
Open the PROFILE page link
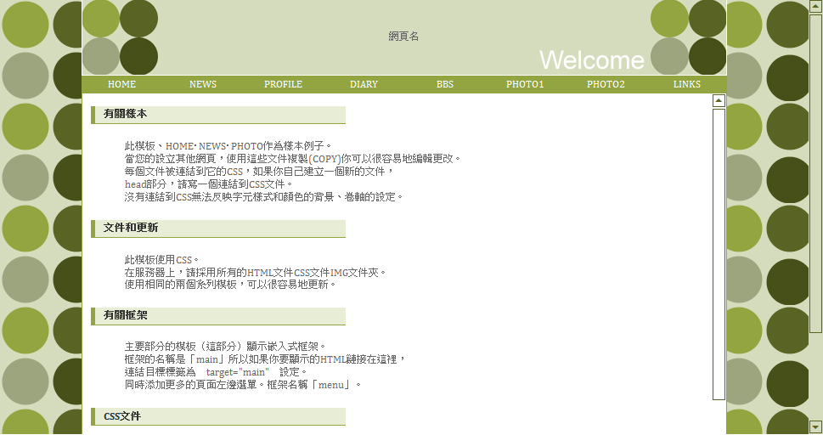pyautogui.click(x=283, y=84)
